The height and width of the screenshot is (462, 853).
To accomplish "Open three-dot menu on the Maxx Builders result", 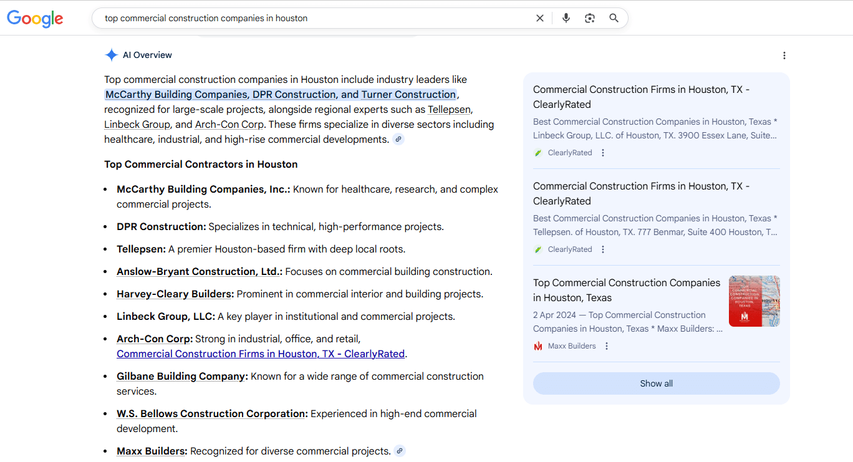I will [607, 345].
